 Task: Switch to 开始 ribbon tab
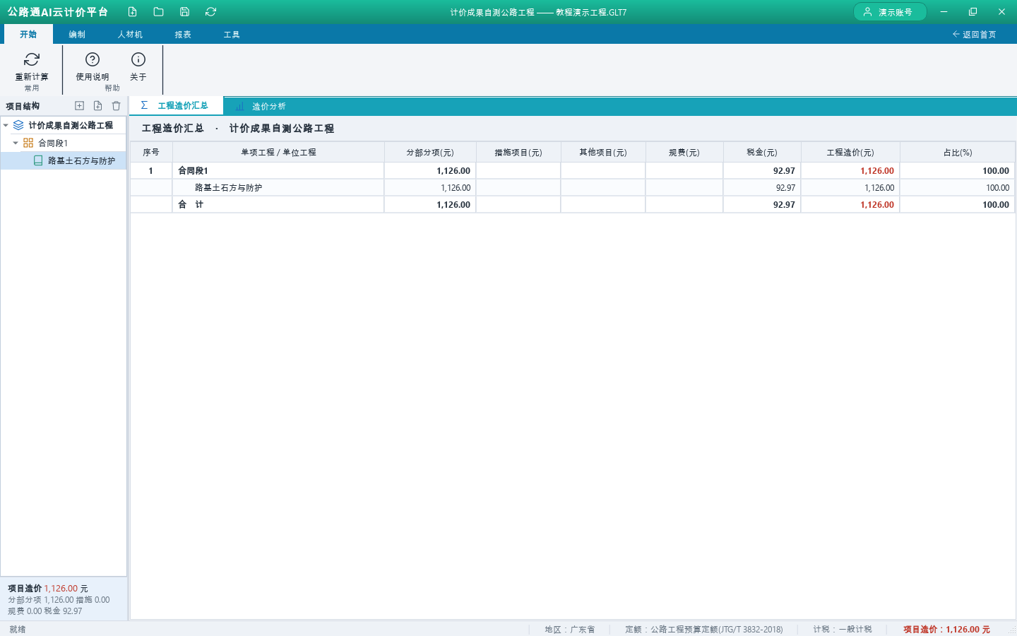coord(28,34)
